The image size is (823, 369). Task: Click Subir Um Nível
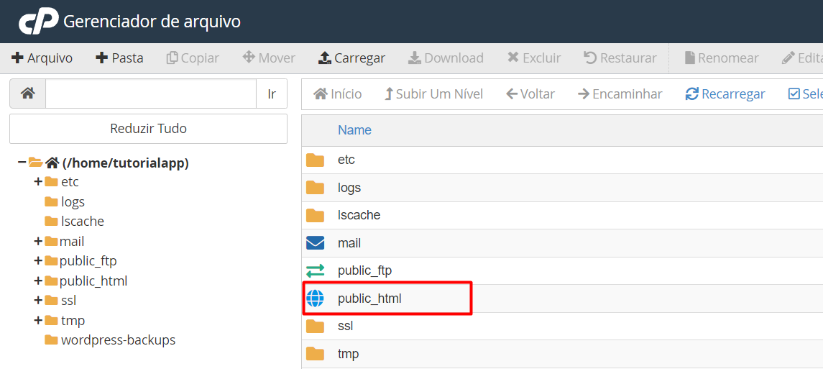[x=433, y=94]
